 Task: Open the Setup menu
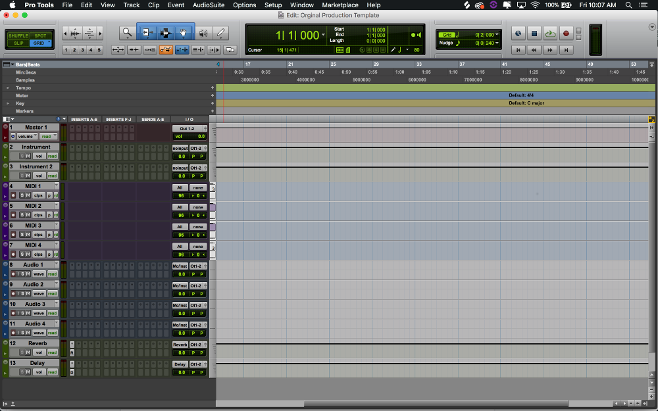pyautogui.click(x=273, y=5)
